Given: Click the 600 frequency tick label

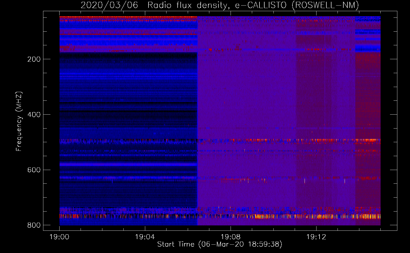Looking at the screenshot, I should (34, 170).
